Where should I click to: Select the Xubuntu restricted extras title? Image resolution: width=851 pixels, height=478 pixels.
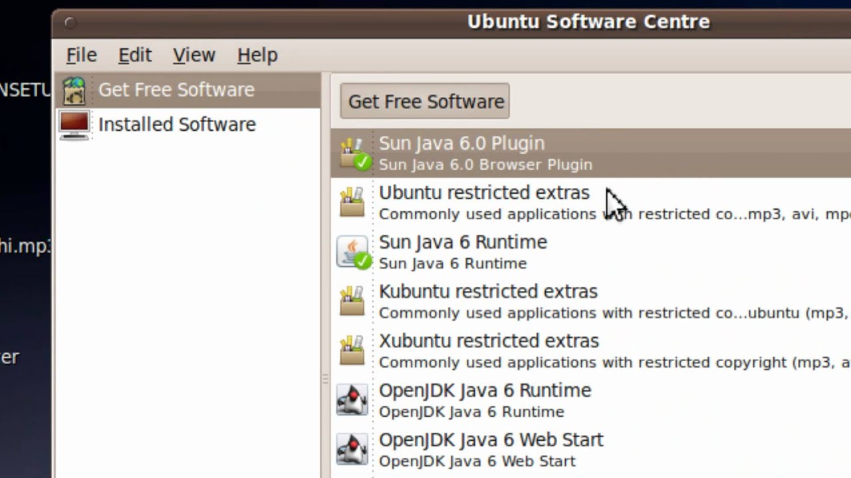click(x=489, y=341)
